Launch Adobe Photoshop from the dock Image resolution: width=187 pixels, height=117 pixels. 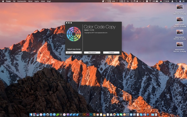(91, 115)
